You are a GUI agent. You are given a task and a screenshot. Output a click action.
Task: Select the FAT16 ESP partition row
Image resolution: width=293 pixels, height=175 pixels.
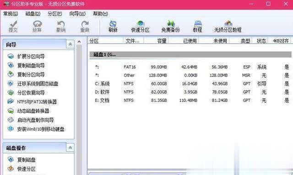click(190, 67)
